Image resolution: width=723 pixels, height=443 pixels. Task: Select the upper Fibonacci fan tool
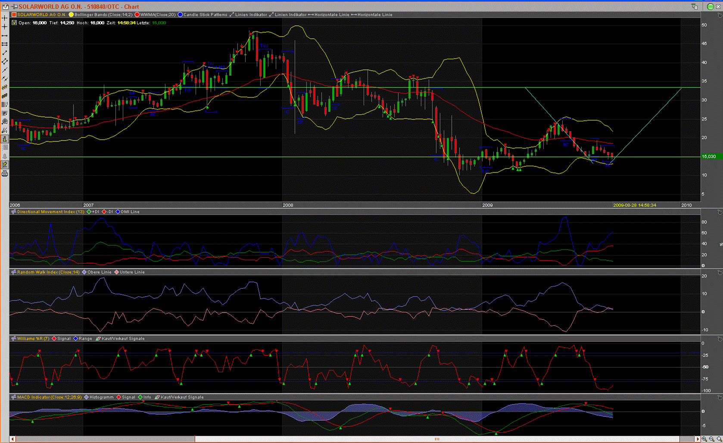[x=5, y=87]
